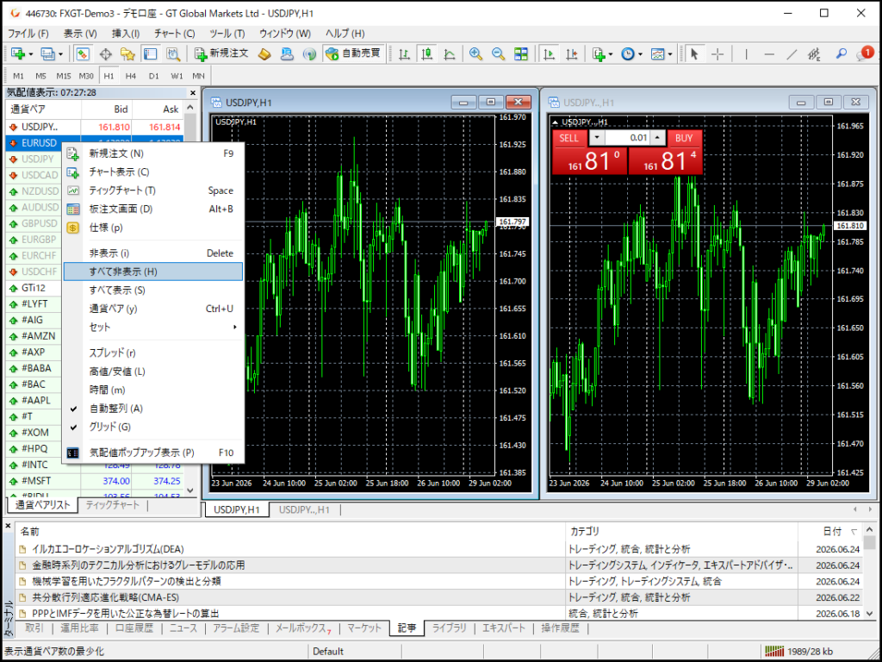Switch to the ティックチャート tab
Viewport: 882px width, 662px height.
tap(113, 505)
